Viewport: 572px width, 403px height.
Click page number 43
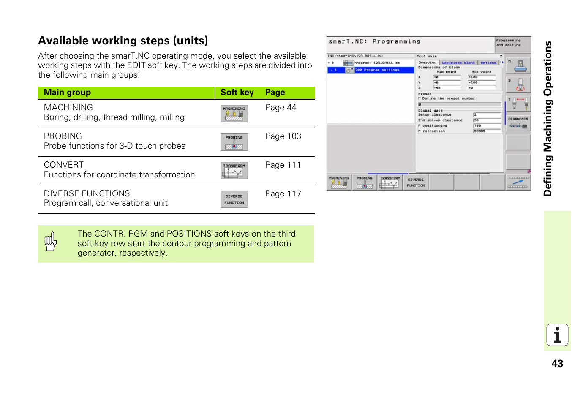(x=557, y=364)
